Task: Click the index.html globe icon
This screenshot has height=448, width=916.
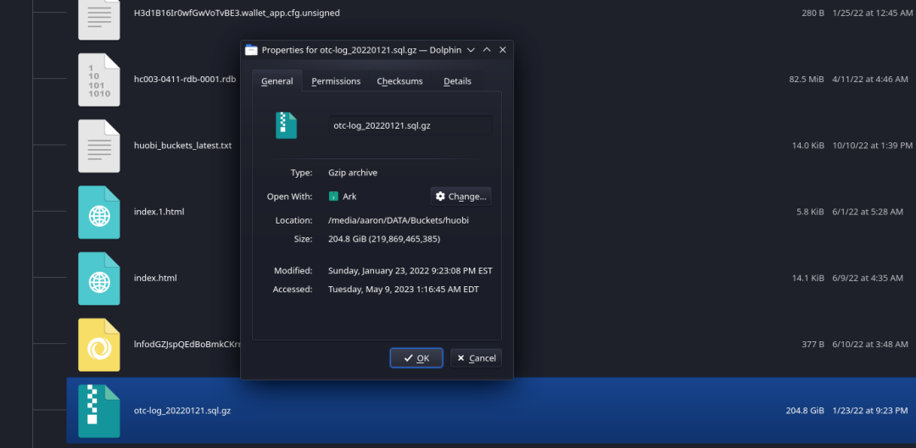Action: point(99,278)
